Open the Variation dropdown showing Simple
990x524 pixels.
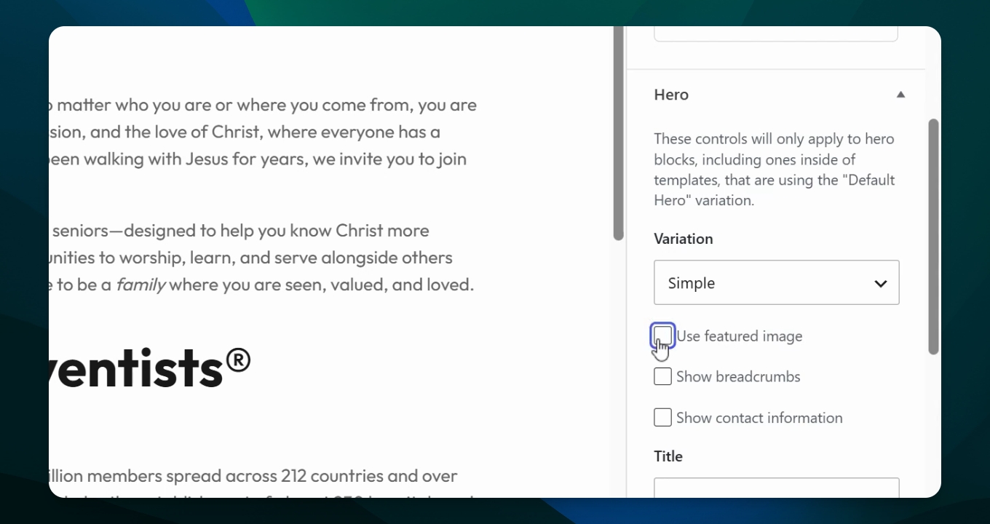pos(777,282)
